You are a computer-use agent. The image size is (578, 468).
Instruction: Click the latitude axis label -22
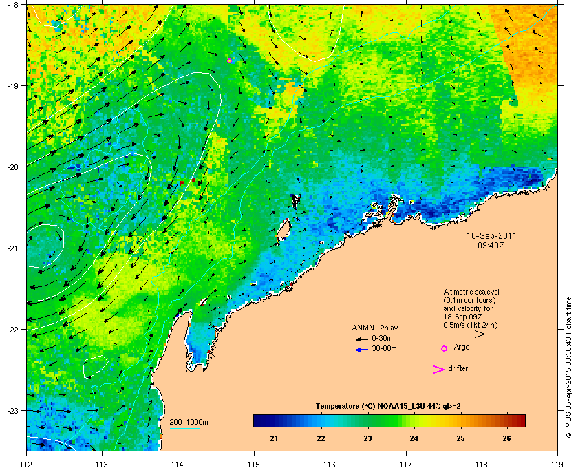pos(12,330)
